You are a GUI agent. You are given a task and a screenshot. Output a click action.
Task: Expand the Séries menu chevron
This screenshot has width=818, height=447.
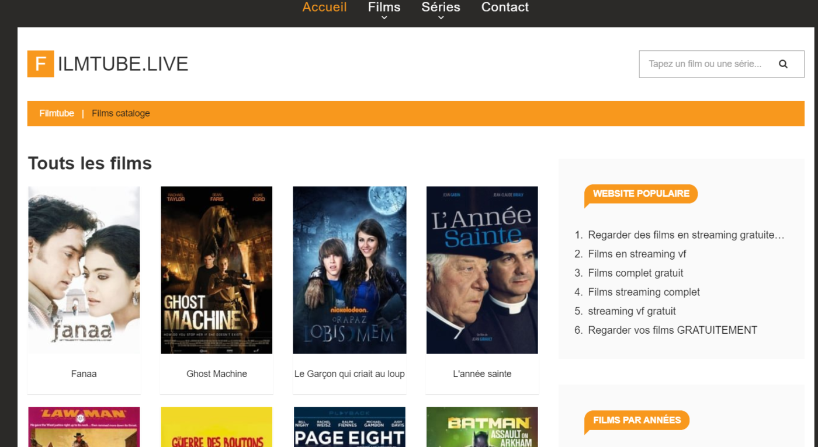441,18
